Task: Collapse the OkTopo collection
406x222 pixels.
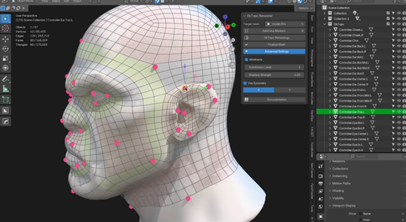Action: click(x=324, y=24)
